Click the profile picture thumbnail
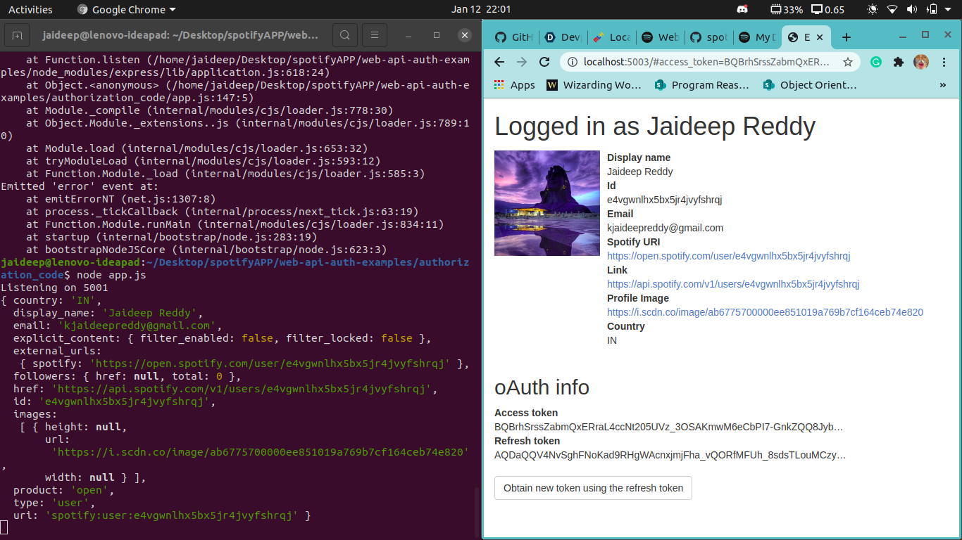The height and width of the screenshot is (540, 962). [x=547, y=203]
